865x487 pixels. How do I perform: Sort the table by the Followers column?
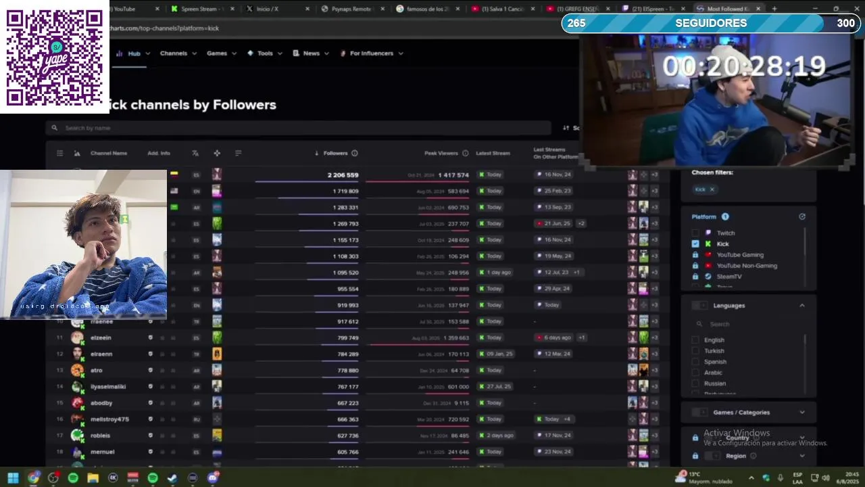coord(337,154)
